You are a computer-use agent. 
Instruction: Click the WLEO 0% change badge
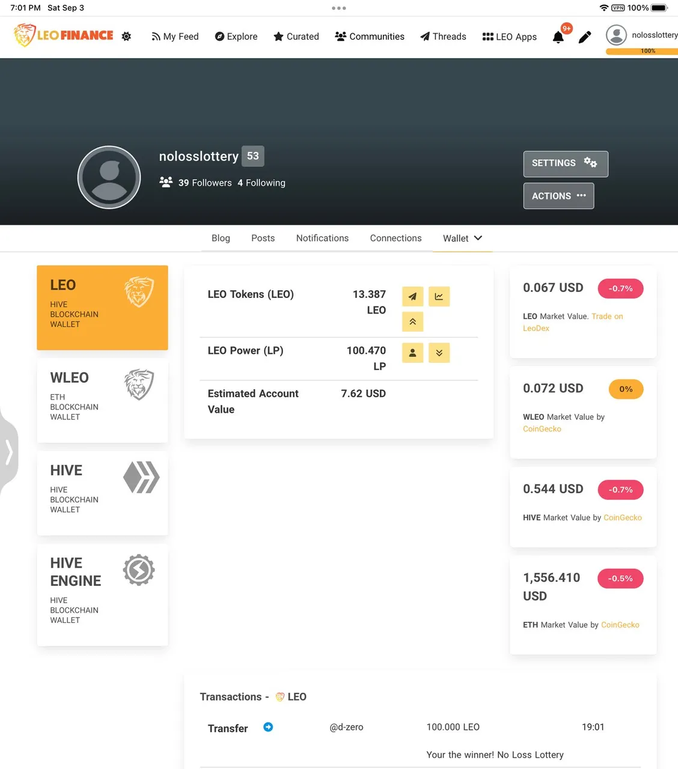[x=626, y=389]
